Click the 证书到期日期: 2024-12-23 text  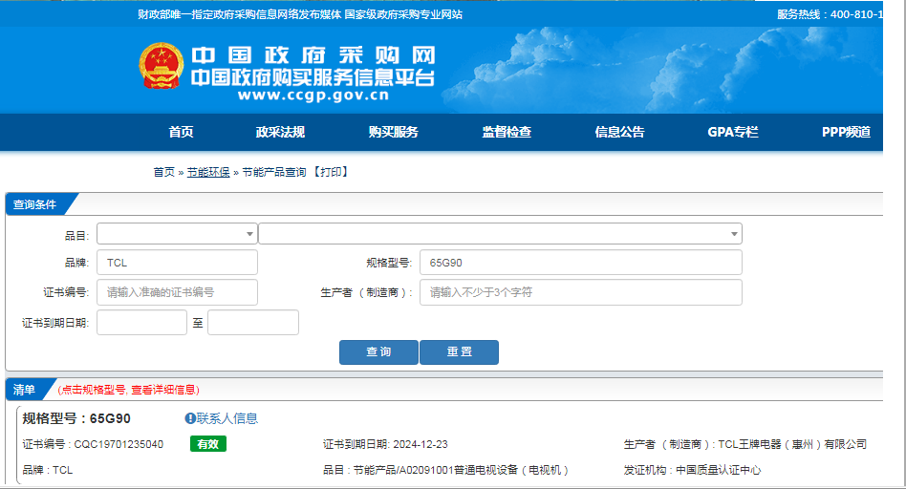(x=385, y=444)
